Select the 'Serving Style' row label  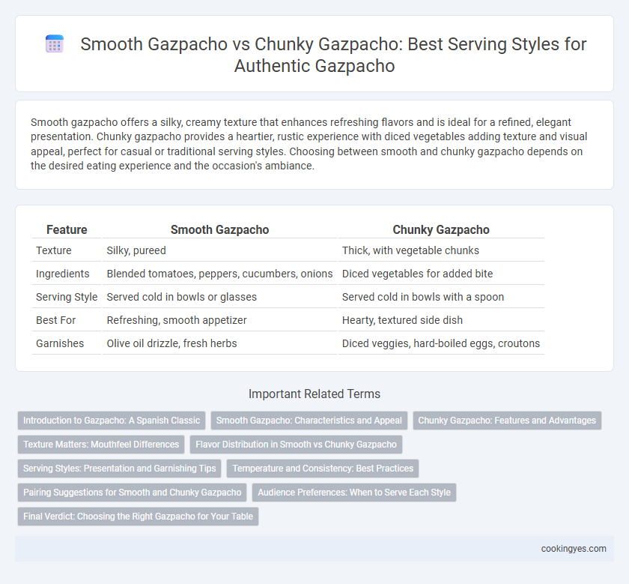[x=67, y=297]
